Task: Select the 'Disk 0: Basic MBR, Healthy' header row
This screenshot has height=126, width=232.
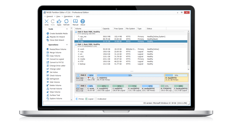Action: pyautogui.click(x=131, y=33)
